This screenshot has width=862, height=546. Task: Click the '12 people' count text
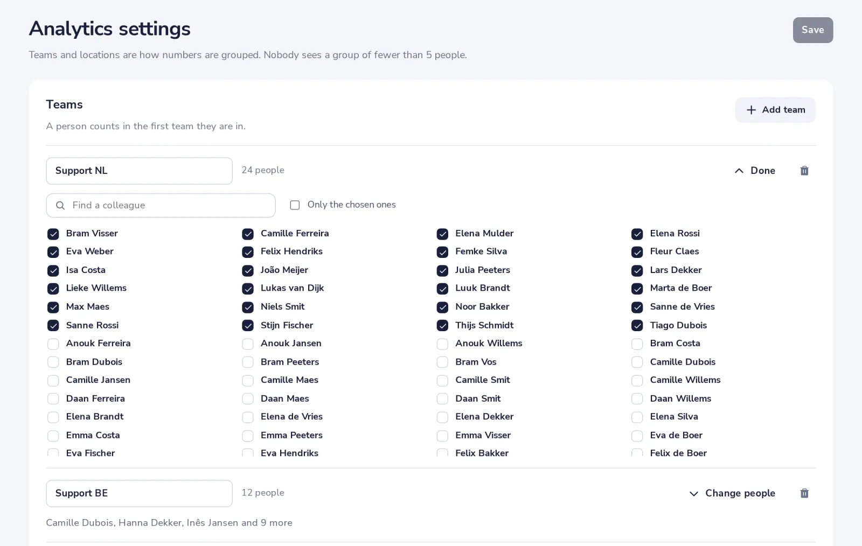[263, 493]
